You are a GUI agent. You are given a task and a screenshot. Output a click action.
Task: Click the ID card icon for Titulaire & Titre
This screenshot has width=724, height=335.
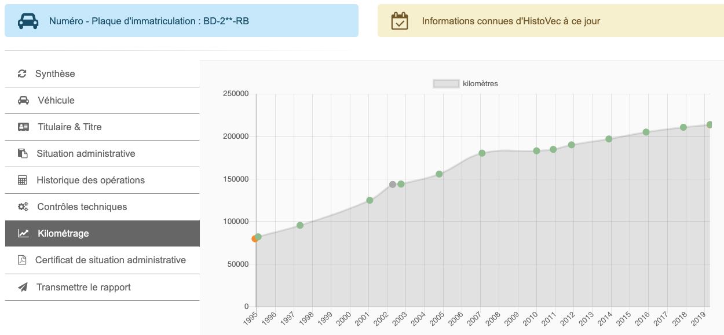pos(23,127)
